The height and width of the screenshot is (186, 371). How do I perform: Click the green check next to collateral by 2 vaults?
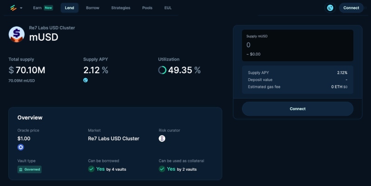coord(162,169)
